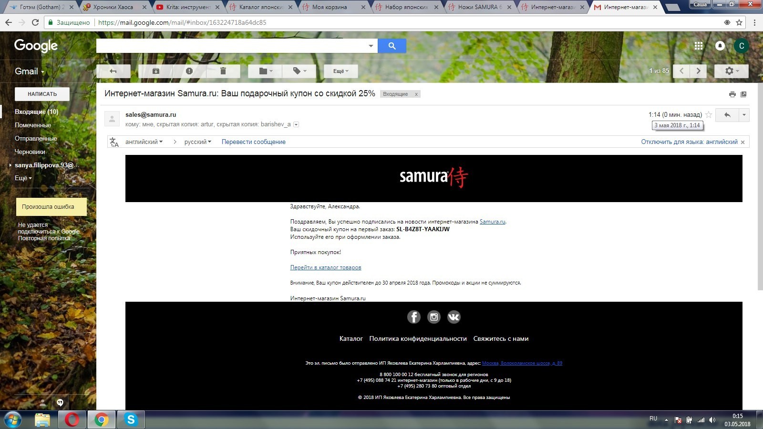Open Google notifications bell
This screenshot has width=763, height=429.
[x=720, y=46]
